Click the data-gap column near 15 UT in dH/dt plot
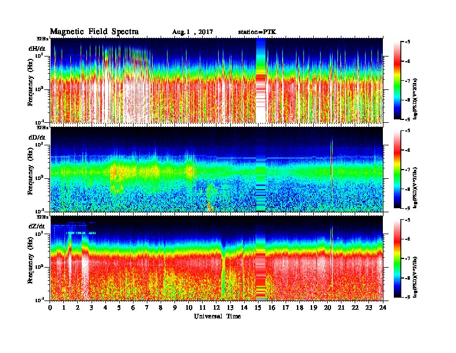The height and width of the screenshot is (353, 456). pyautogui.click(x=261, y=80)
